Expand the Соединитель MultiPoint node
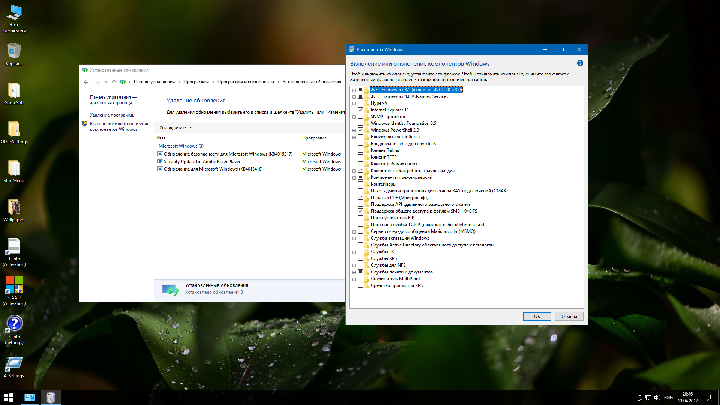 click(354, 279)
